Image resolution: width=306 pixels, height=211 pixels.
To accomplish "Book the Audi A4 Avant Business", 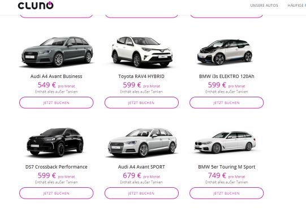I will pyautogui.click(x=56, y=102).
